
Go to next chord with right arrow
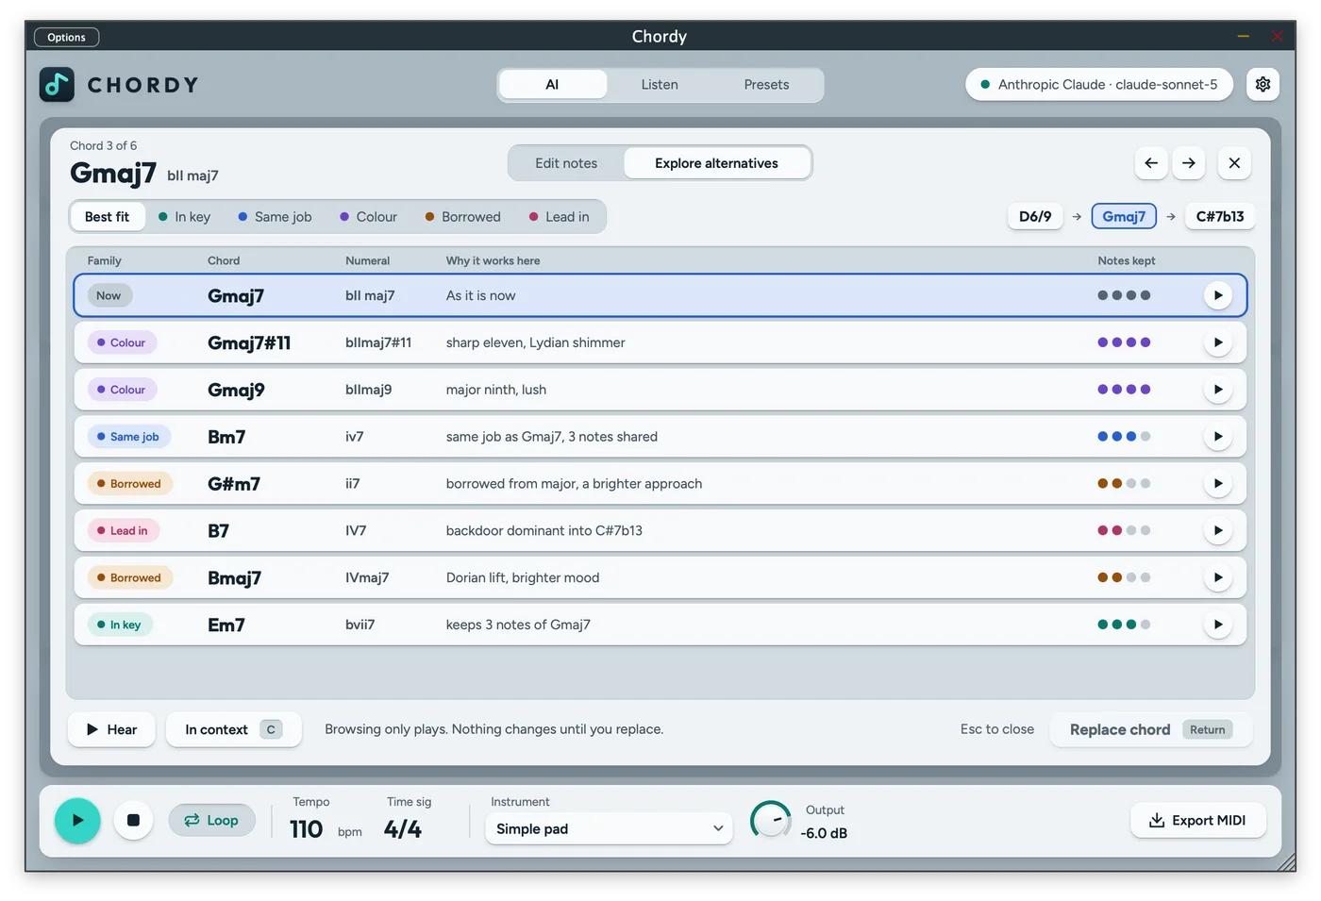pyautogui.click(x=1189, y=163)
